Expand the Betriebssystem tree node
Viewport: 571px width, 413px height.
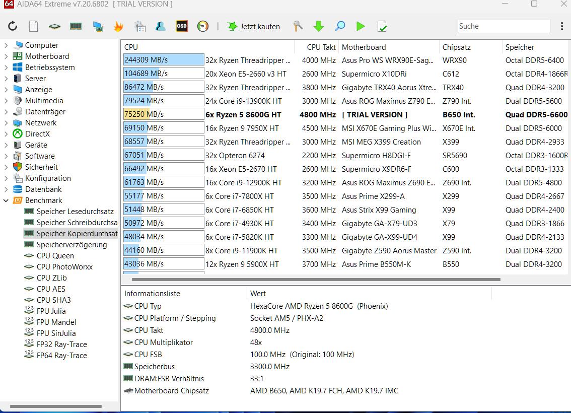[6, 67]
